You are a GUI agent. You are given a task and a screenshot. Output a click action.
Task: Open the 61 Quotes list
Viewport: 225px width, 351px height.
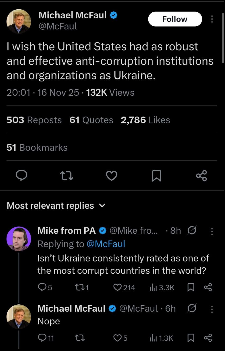(91, 120)
